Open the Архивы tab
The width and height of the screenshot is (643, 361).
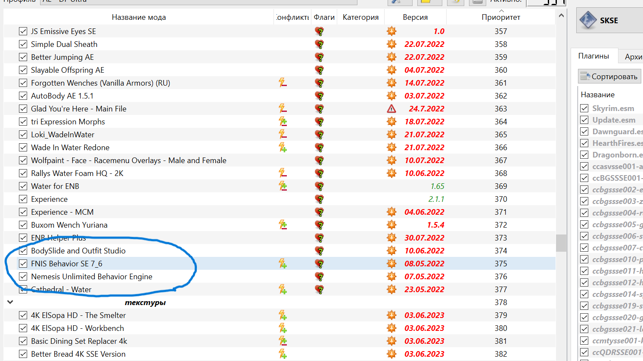(x=632, y=57)
